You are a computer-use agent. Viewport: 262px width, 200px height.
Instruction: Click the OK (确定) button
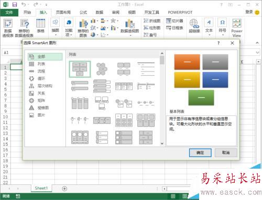coord(200,152)
